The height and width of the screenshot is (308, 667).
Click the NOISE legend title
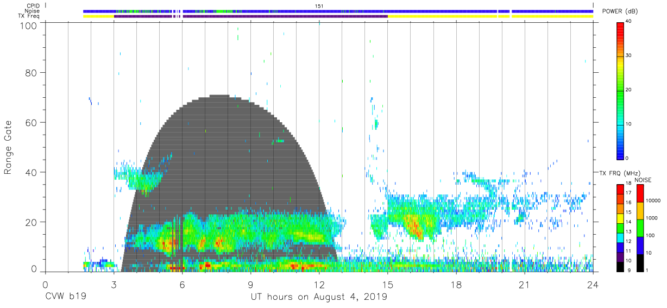[643, 180]
